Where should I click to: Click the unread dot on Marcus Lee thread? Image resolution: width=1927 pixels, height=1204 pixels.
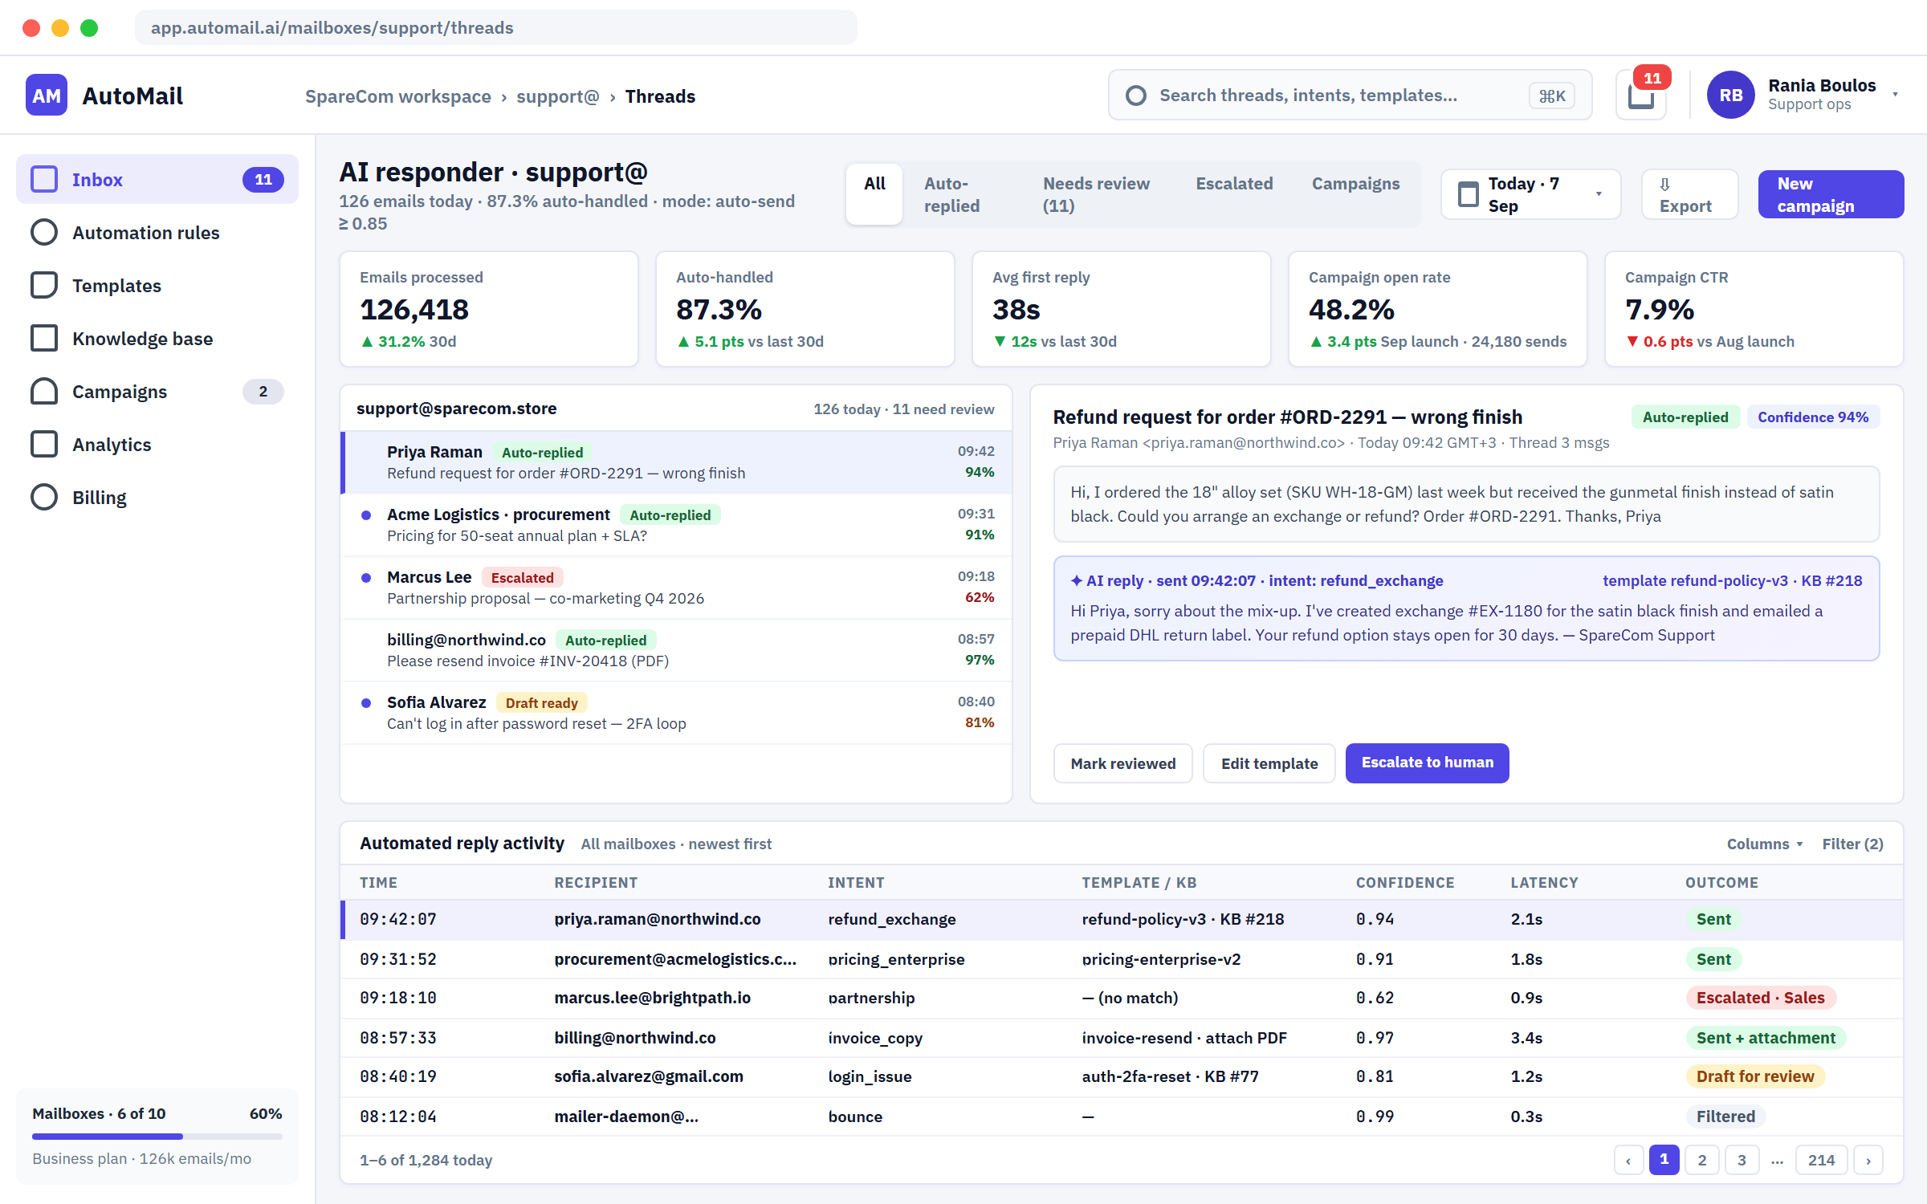pos(366,578)
